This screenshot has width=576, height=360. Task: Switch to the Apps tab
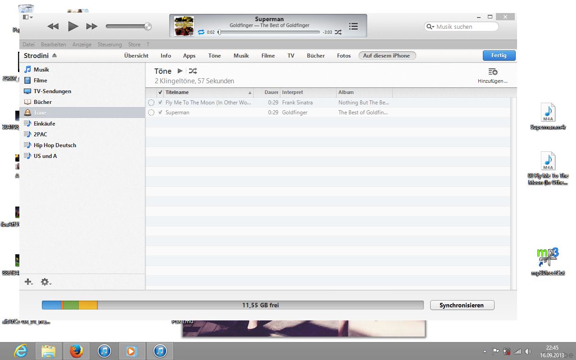coord(189,56)
